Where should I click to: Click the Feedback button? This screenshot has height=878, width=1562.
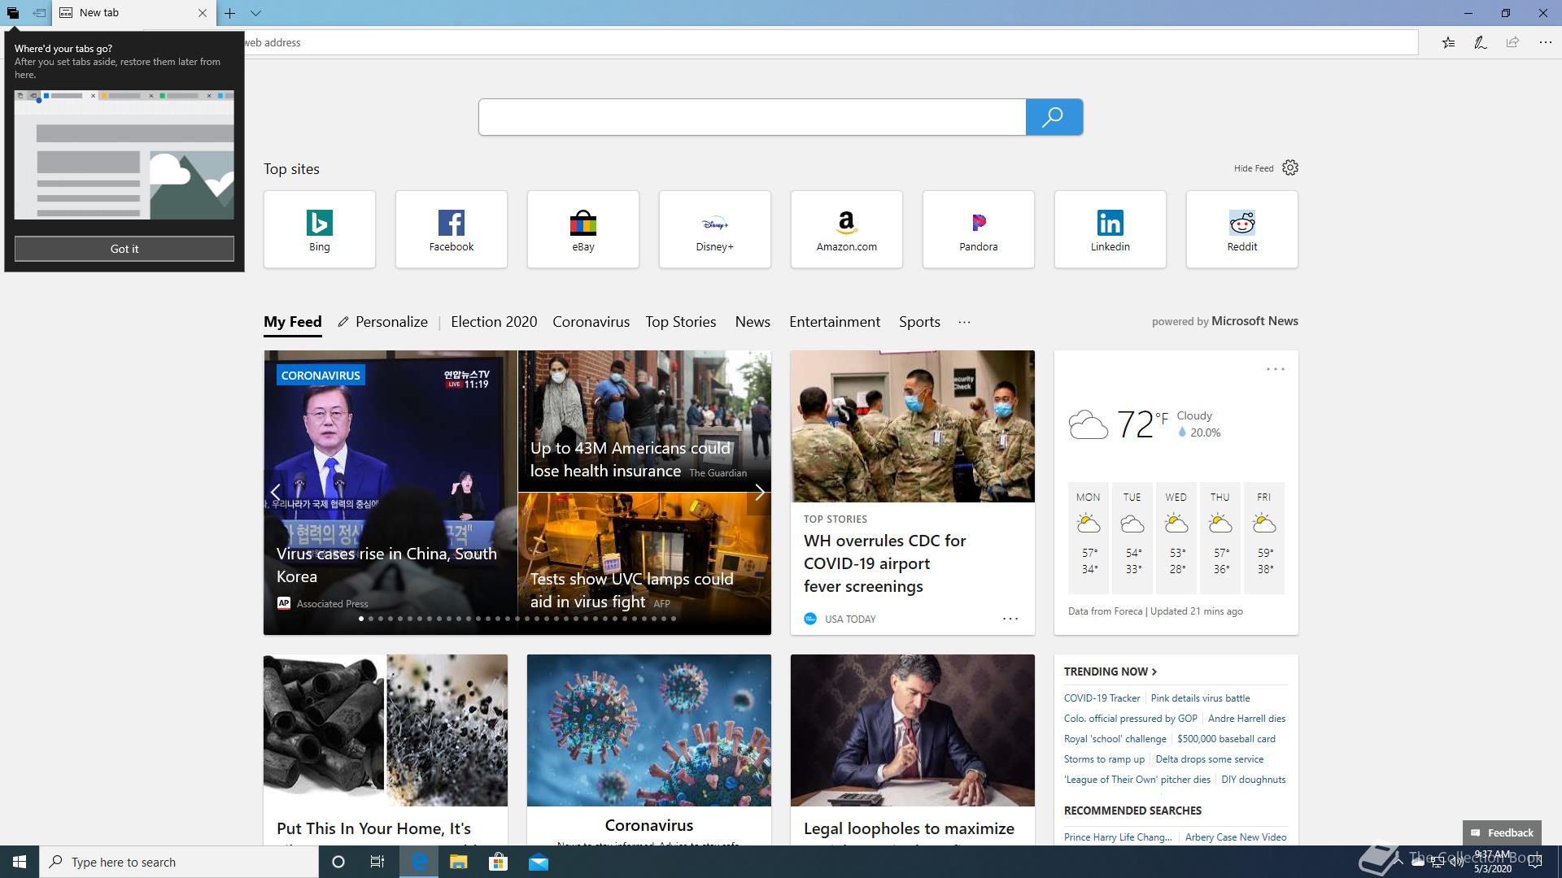[x=1502, y=832]
